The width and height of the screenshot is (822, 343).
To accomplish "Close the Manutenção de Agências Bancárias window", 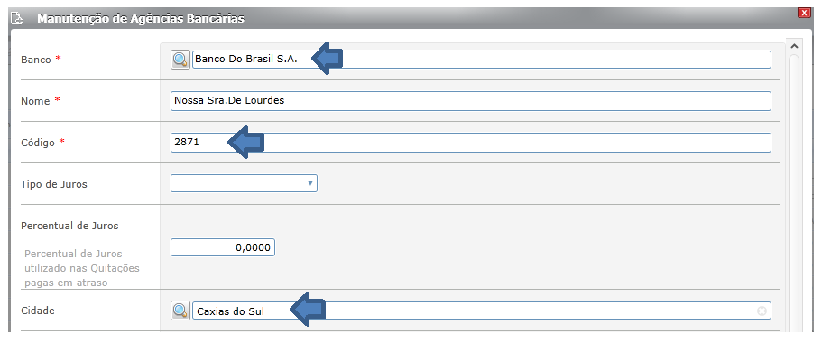I will pos(804,13).
